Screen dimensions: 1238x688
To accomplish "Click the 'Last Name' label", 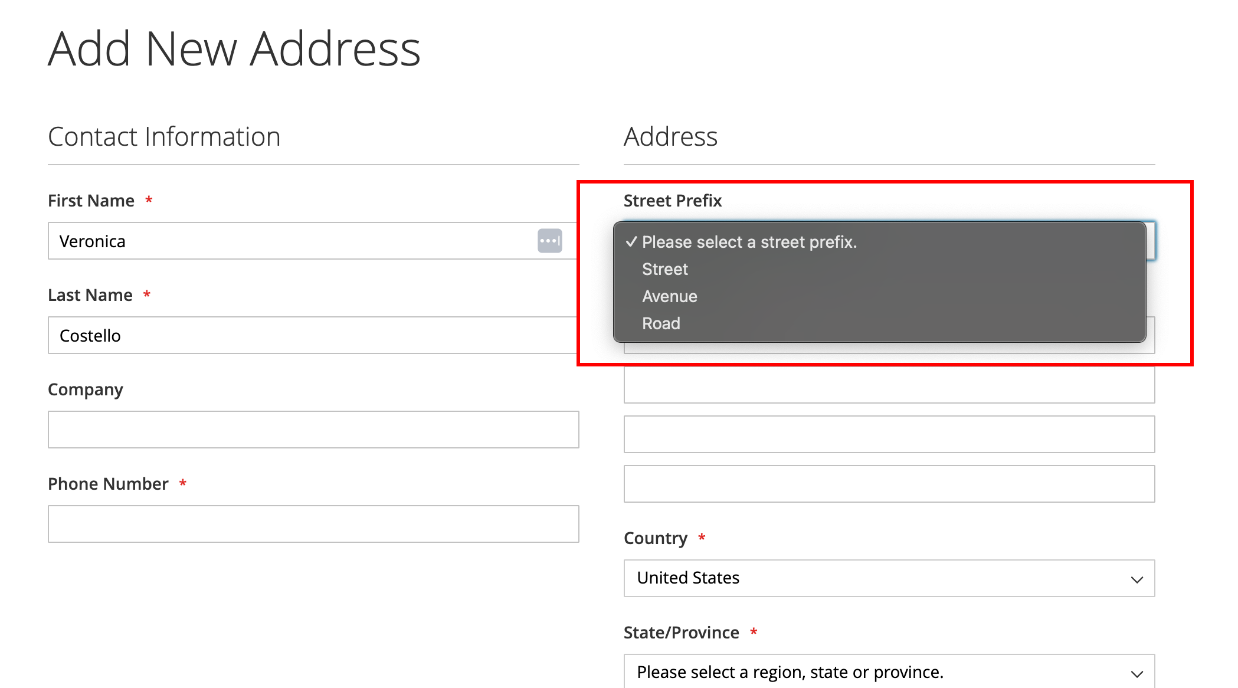I will 90,295.
